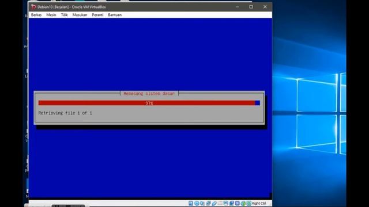
Task: Click the optical disk indicator icon in status bar
Action: pos(197,203)
